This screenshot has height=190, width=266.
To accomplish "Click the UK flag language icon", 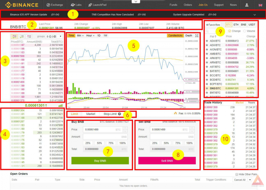I will [x=260, y=5].
